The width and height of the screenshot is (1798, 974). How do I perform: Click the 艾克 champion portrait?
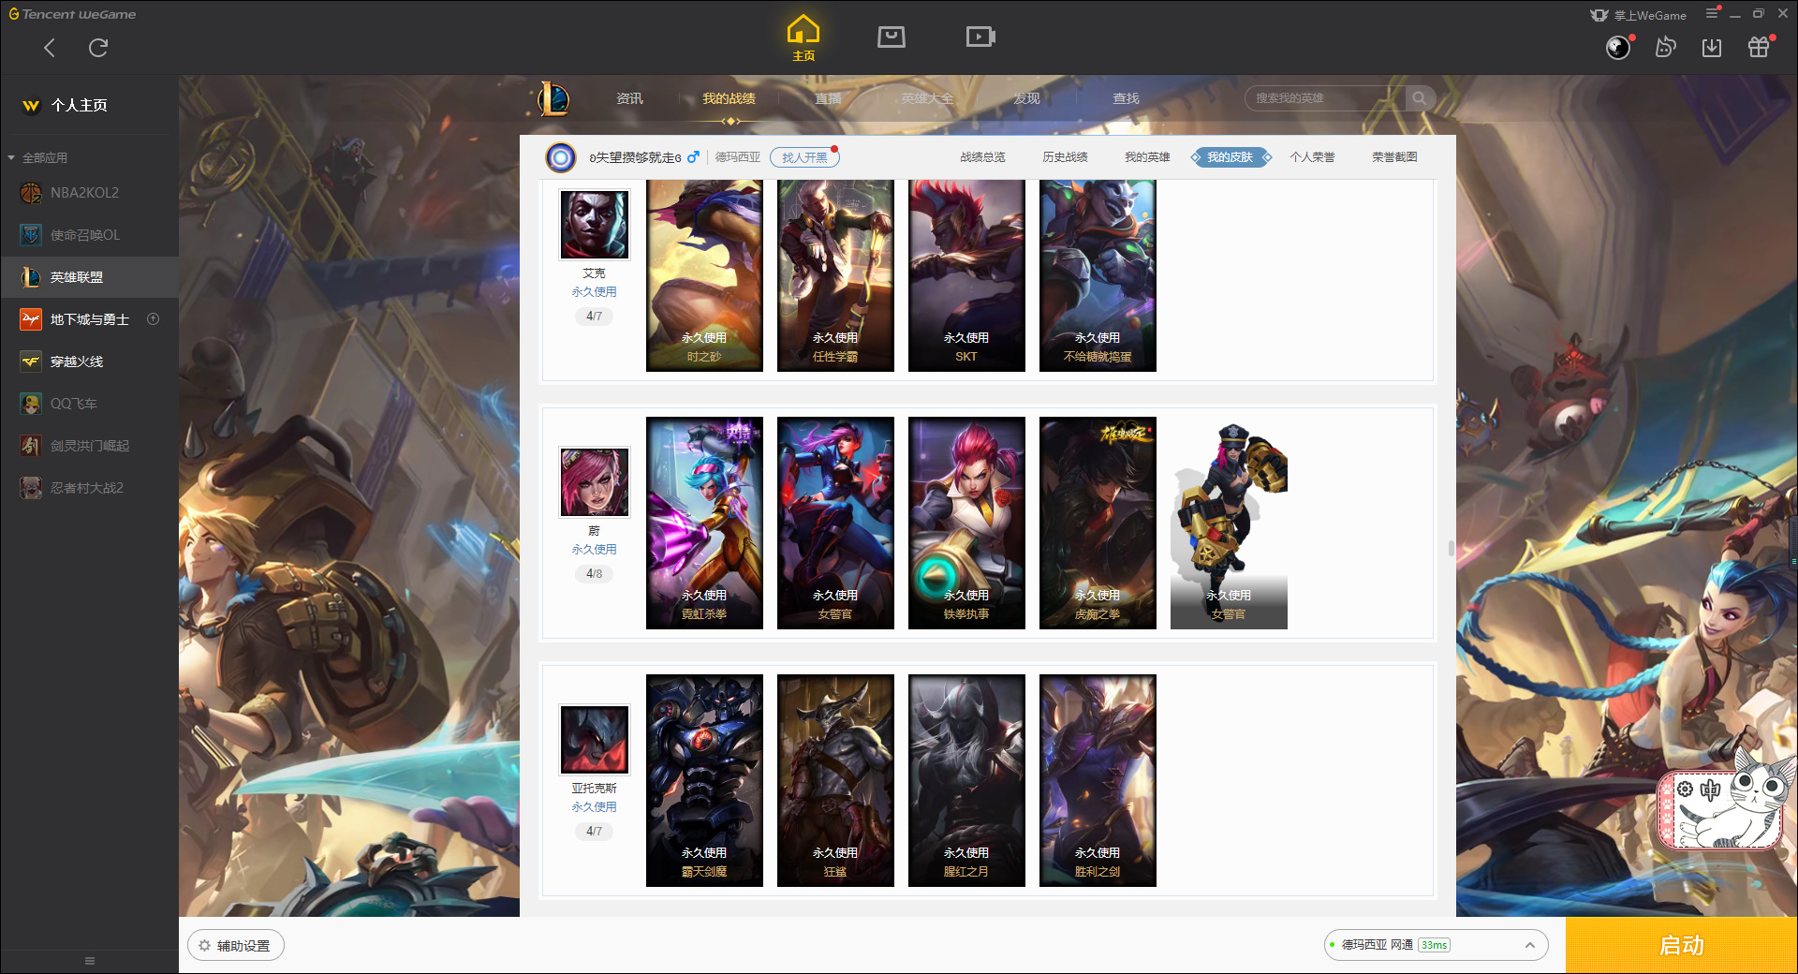tap(594, 225)
